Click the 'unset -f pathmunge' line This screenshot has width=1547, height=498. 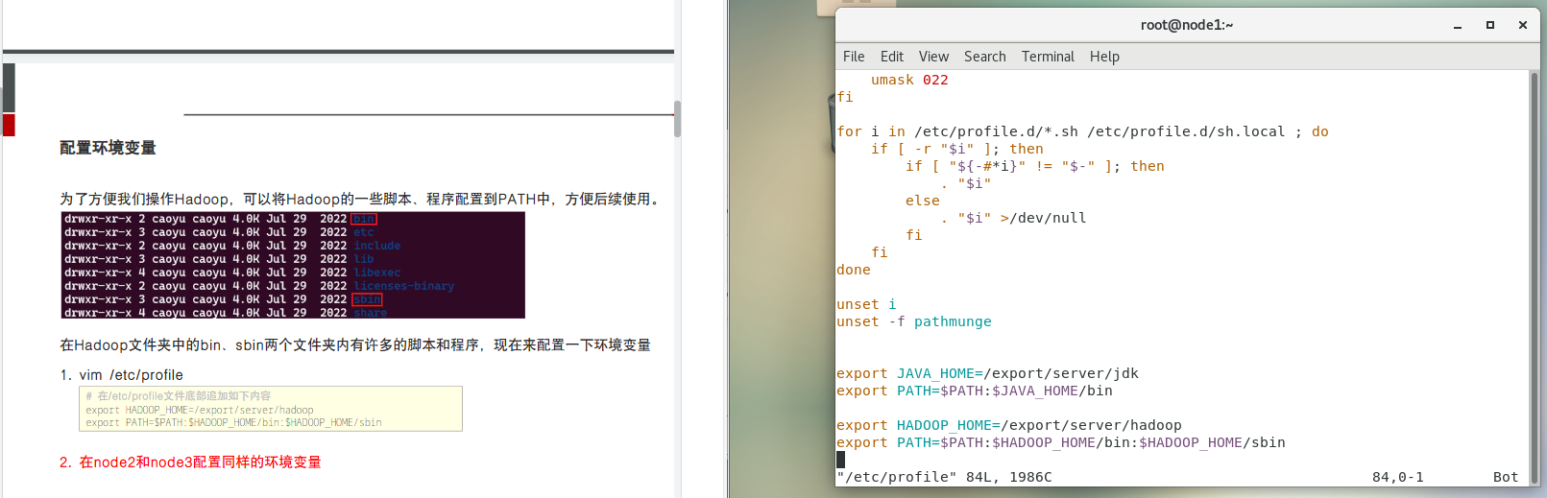tap(914, 321)
